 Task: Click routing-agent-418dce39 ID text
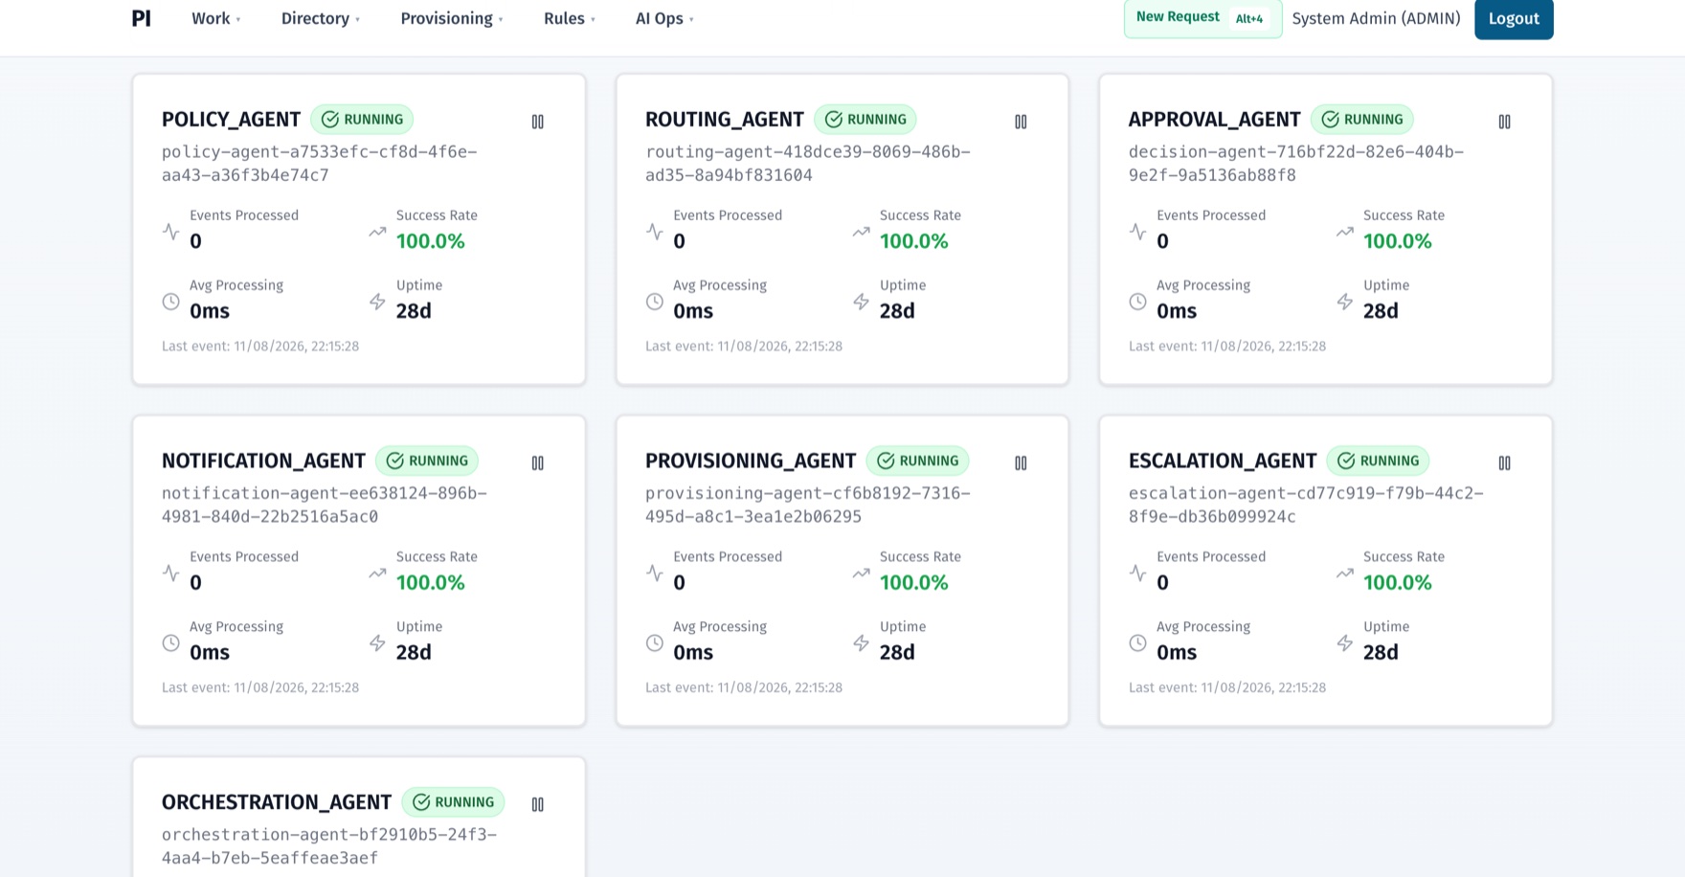tap(808, 164)
